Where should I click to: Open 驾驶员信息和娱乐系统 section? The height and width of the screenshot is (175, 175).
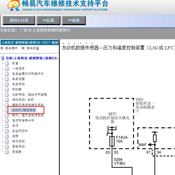tap(28, 105)
